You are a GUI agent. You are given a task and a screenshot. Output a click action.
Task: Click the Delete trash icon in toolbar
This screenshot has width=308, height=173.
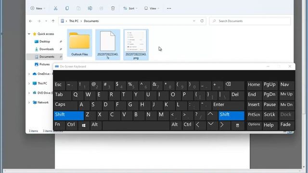(x=113, y=8)
